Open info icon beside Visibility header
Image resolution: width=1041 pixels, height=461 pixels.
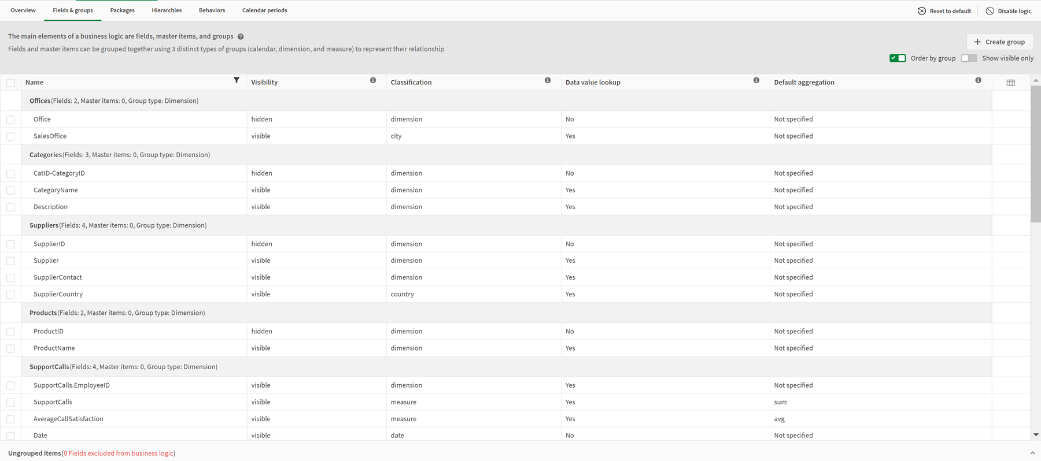(x=373, y=80)
